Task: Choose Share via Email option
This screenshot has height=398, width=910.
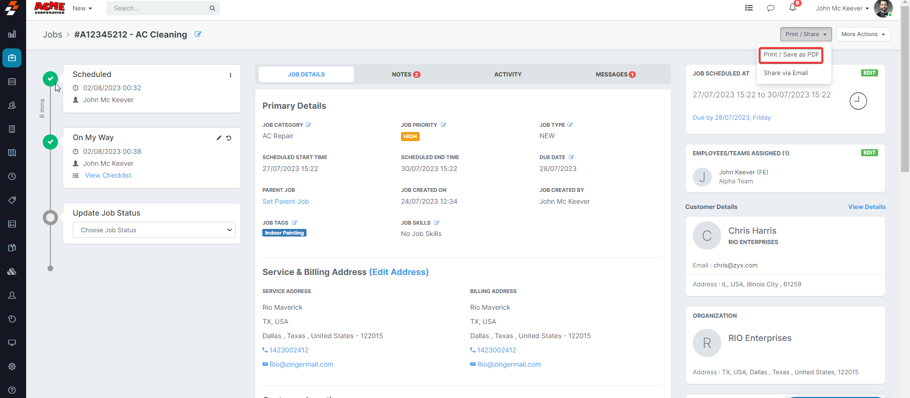Action: click(x=785, y=73)
